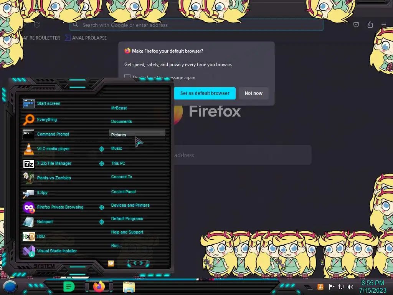Tick the Don't show this message again checkbox

(x=127, y=77)
